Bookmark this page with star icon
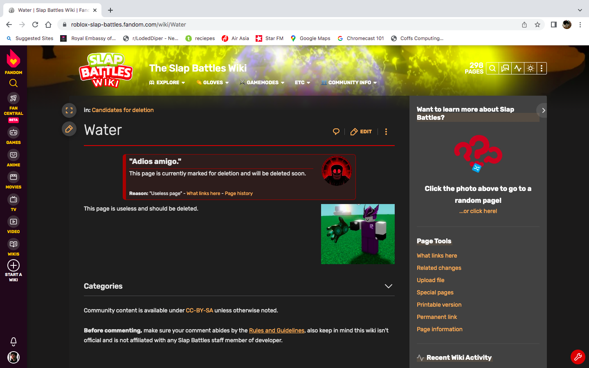Screen dimensions: 589x368 click(x=537, y=25)
